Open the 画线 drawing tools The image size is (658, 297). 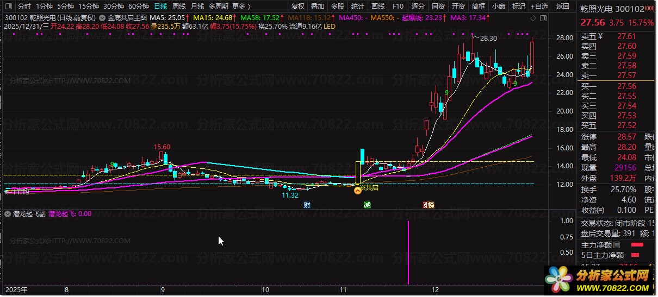[x=378, y=7]
